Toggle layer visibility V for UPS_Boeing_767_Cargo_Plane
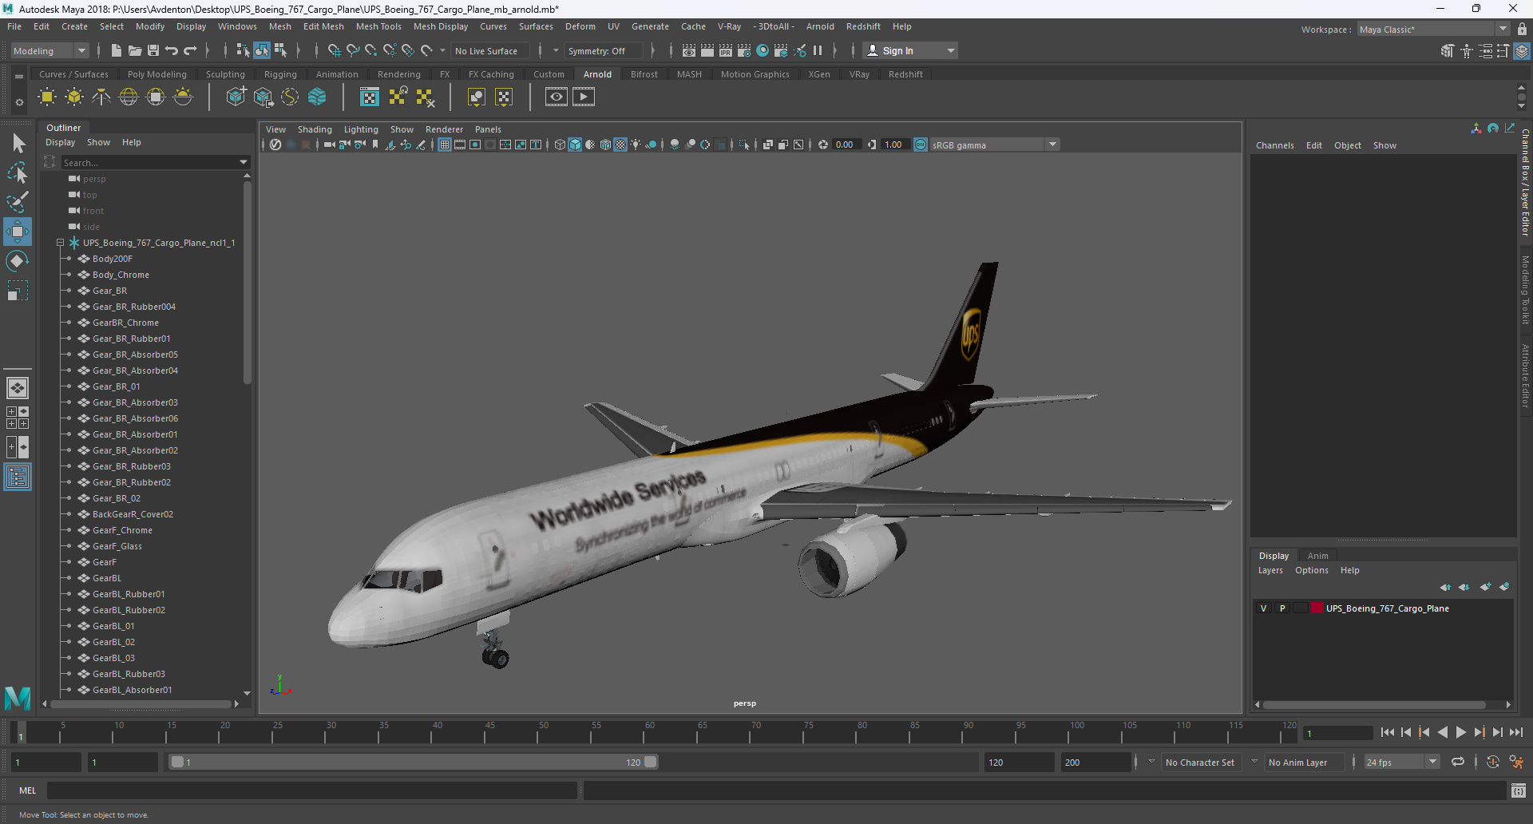Image resolution: width=1533 pixels, height=824 pixels. [x=1264, y=608]
